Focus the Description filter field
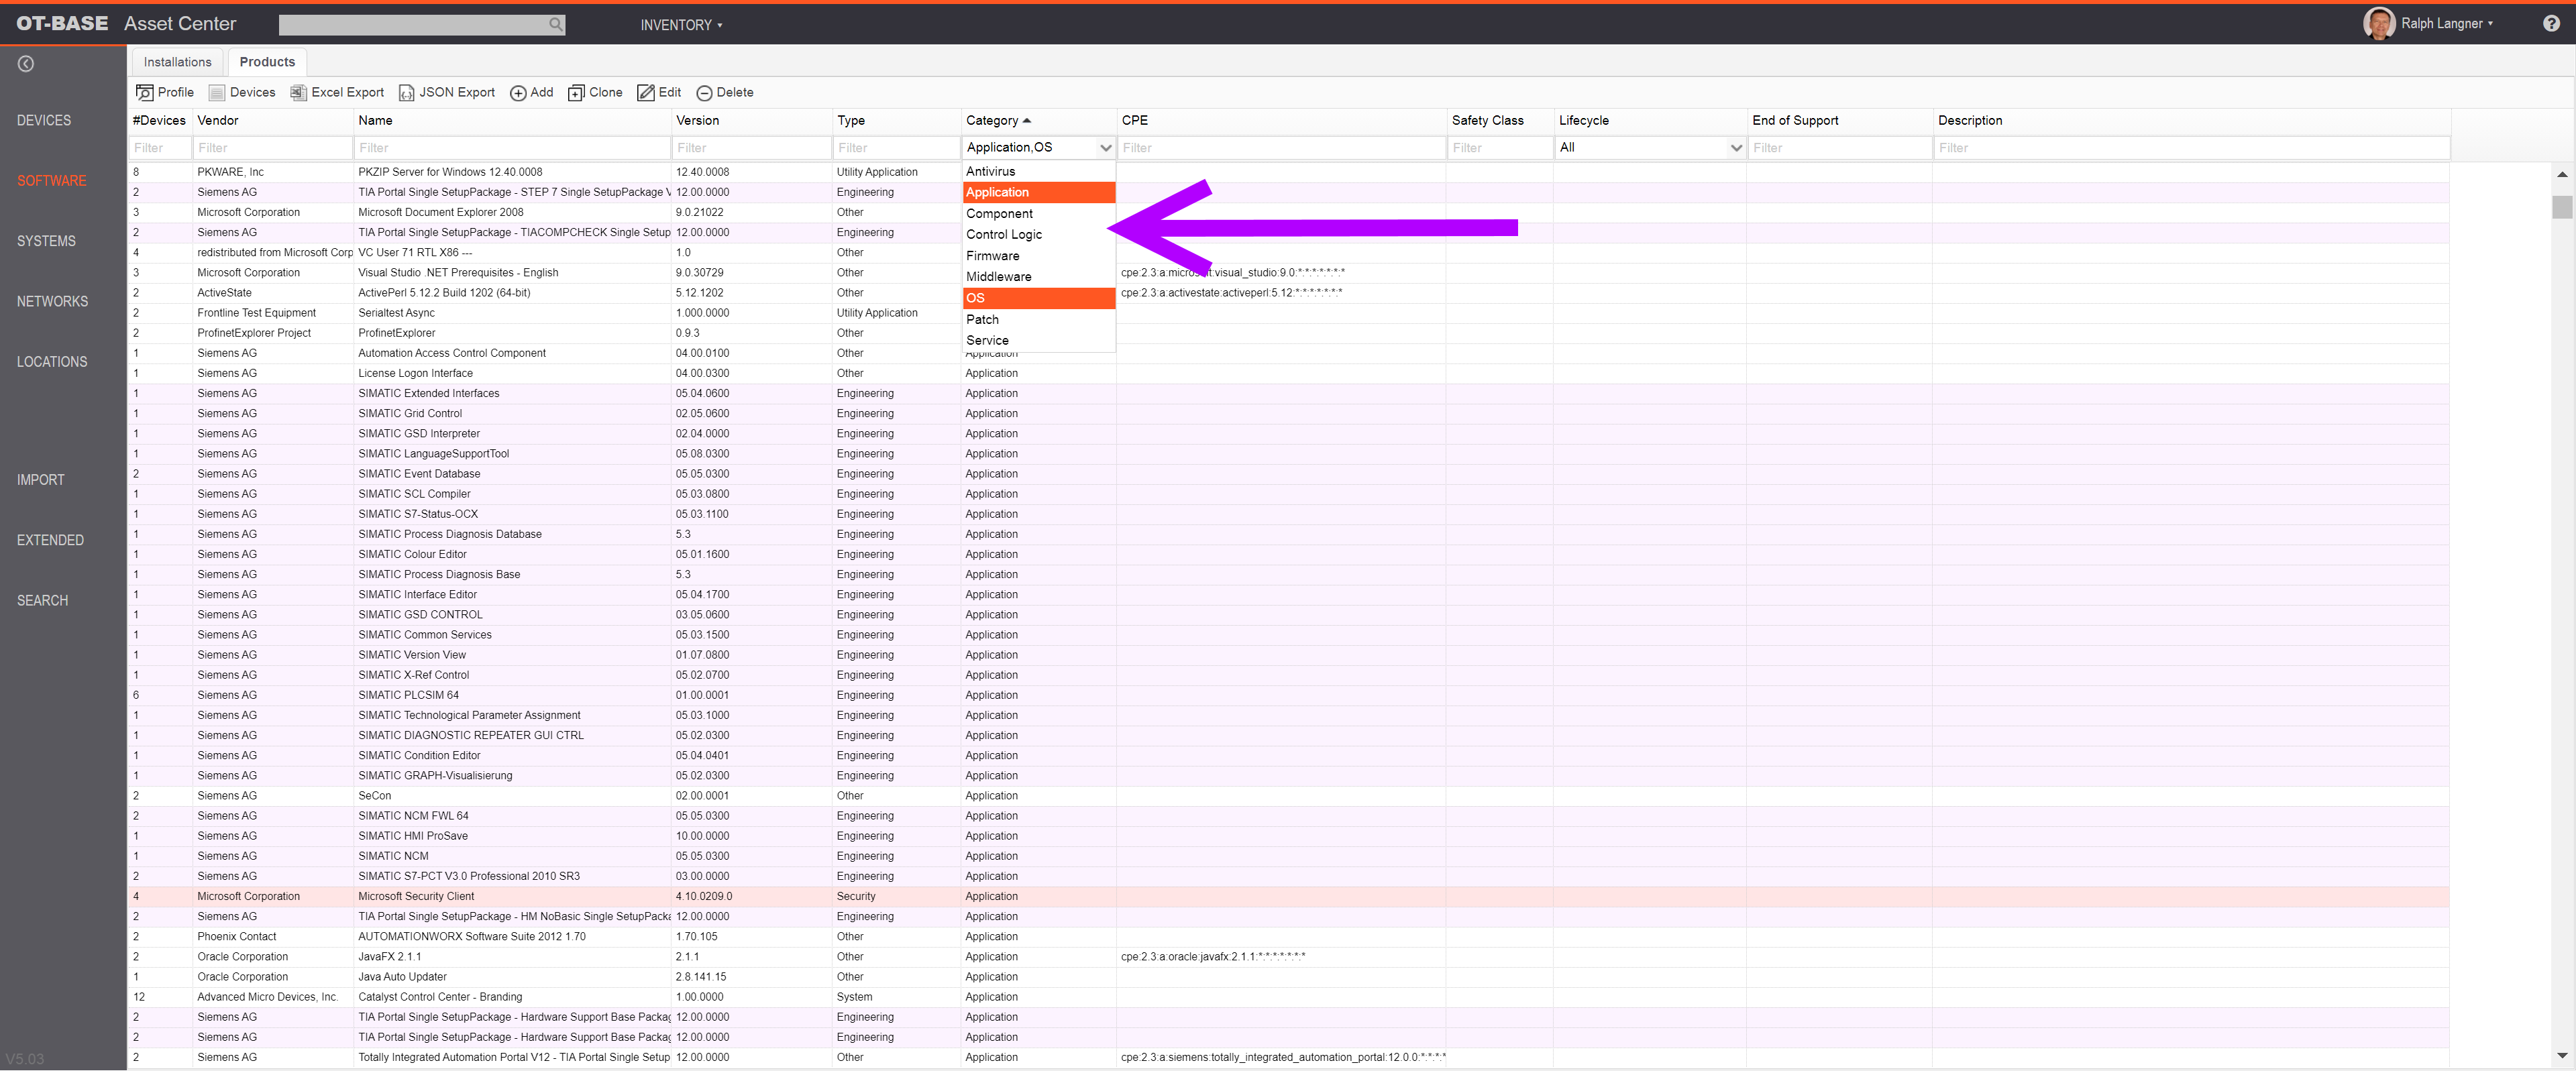The width and height of the screenshot is (2576, 1073). [2192, 148]
